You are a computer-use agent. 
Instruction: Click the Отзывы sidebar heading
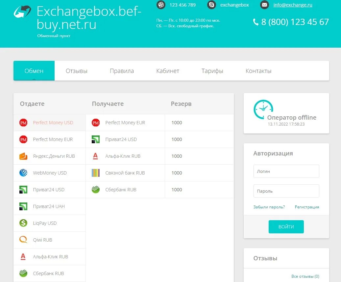tap(265, 258)
